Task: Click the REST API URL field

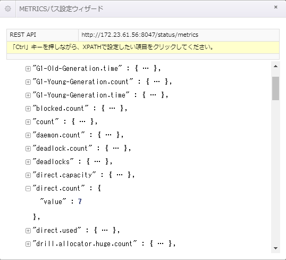Action: [x=179, y=35]
